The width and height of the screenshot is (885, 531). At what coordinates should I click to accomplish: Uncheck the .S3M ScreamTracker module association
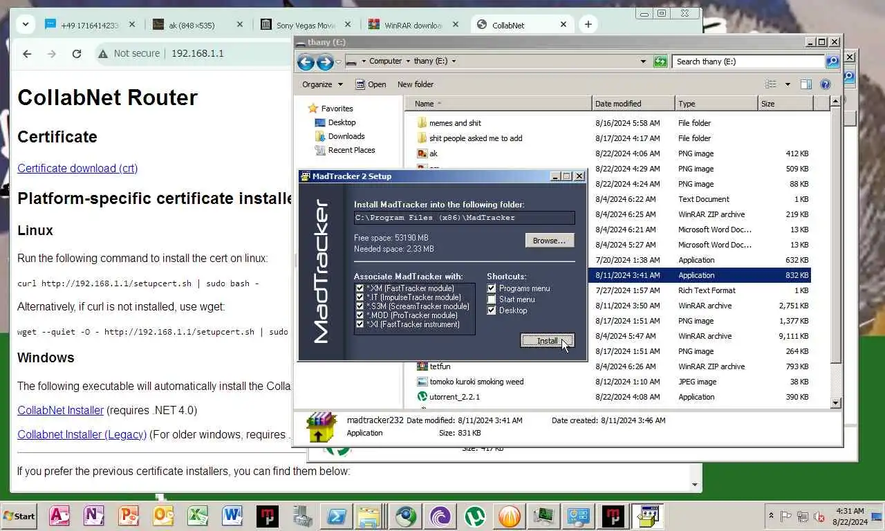pyautogui.click(x=360, y=306)
